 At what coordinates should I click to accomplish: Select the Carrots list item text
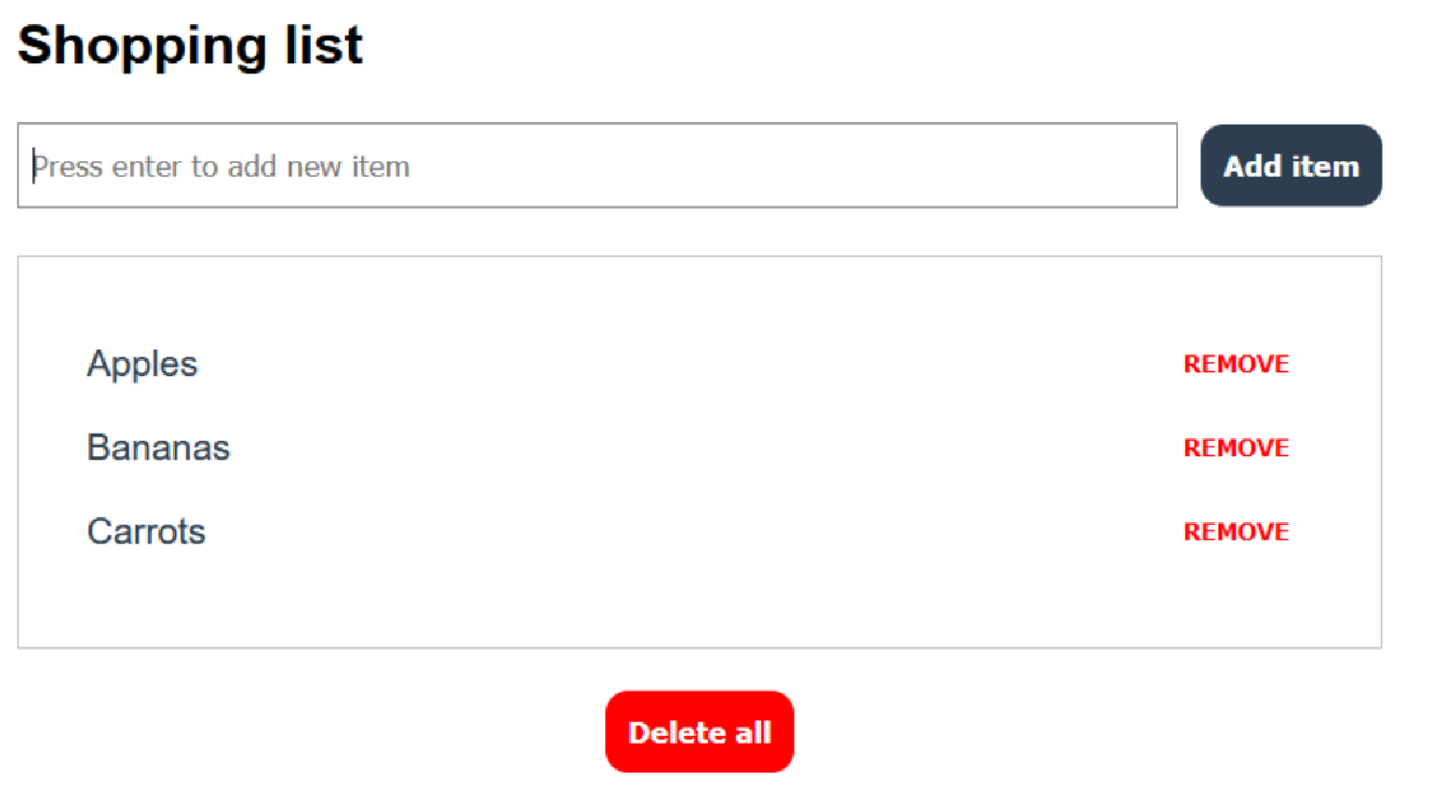[146, 531]
